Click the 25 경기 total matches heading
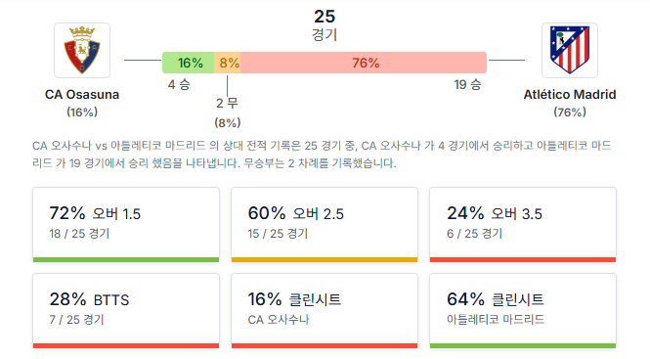650x359 pixels. pos(325,24)
